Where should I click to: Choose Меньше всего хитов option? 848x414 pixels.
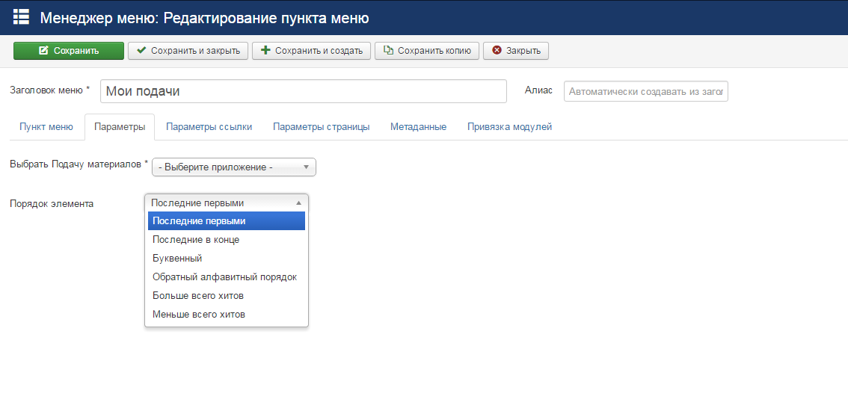pos(227,314)
